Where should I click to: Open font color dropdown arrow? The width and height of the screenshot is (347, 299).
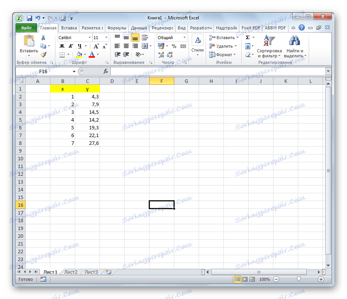pos(98,55)
